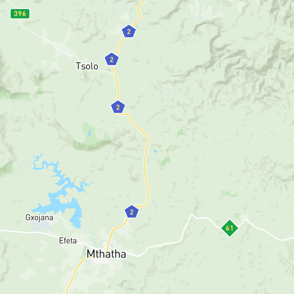Click the Gxojana place label
Image resolution: width=294 pixels, height=294 pixels.
pyautogui.click(x=39, y=218)
